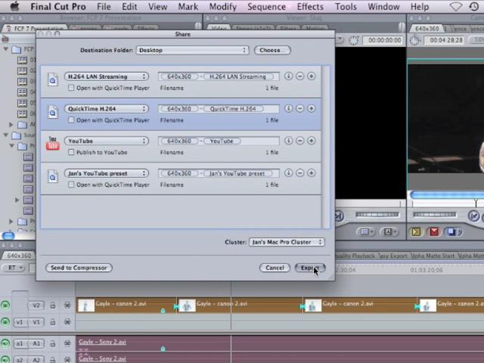Screen dimensions: 484x363
Task: Show info for H.264 LAN Streaming output
Action: [288, 76]
